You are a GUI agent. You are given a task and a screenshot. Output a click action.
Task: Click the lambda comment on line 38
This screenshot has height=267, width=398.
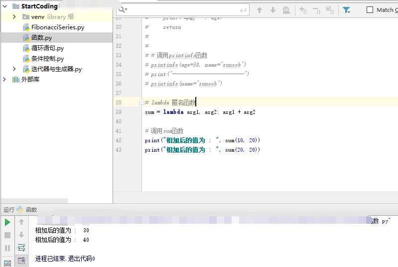pos(170,102)
